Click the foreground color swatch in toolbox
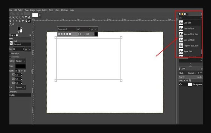 tap(19, 28)
